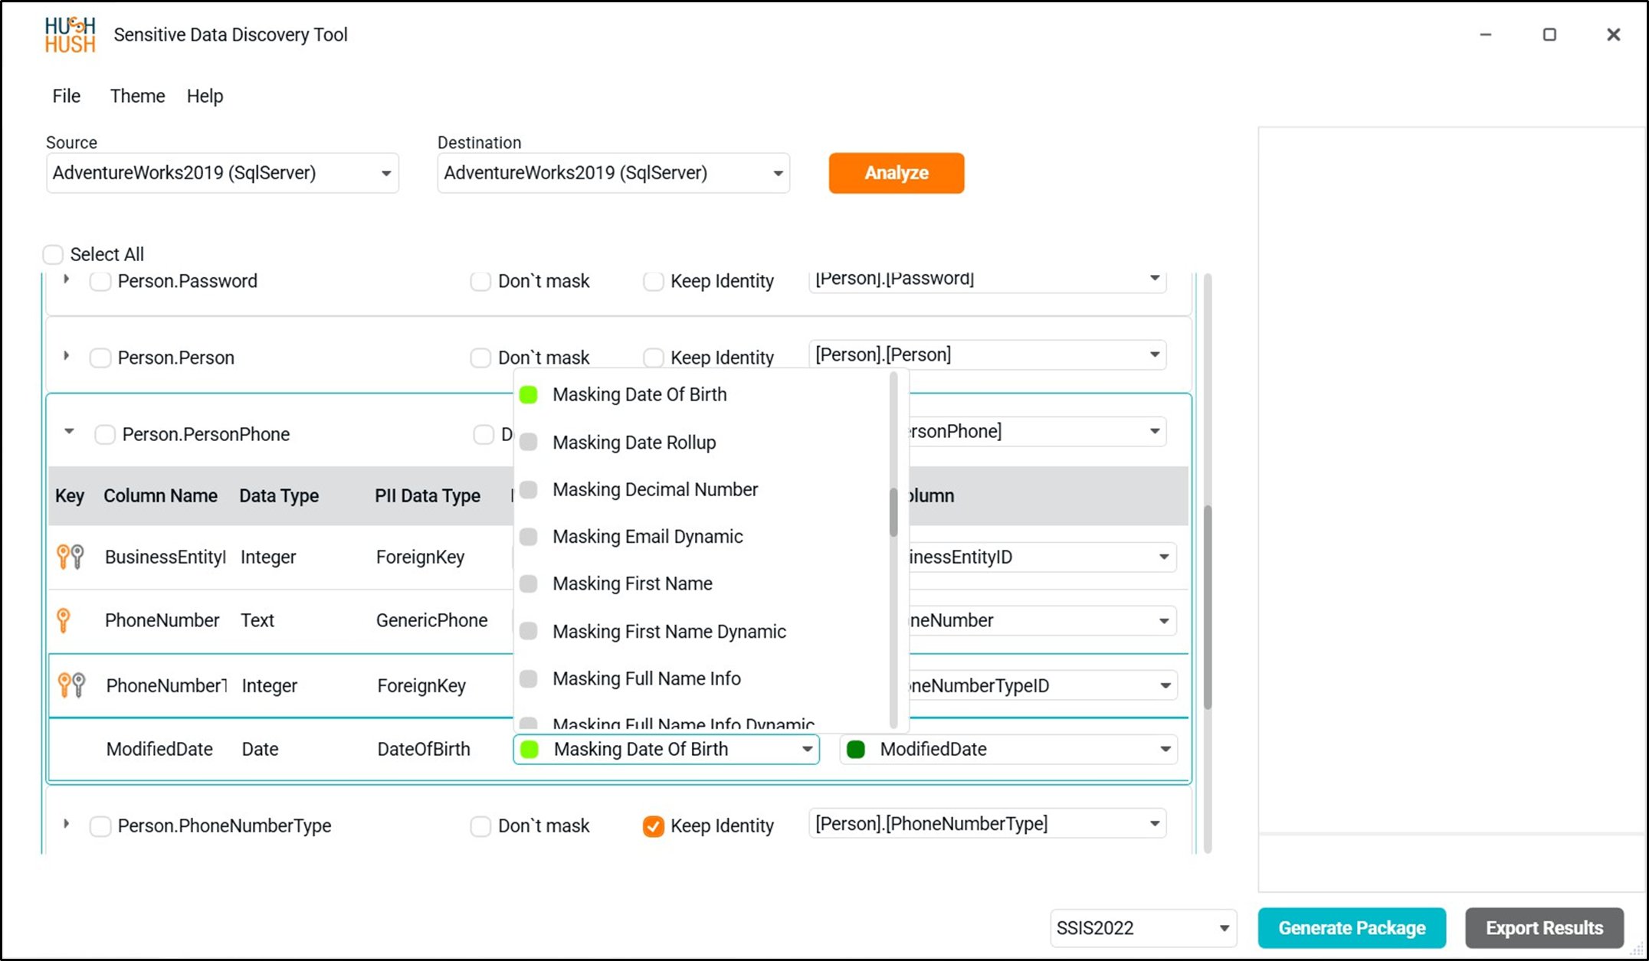Open the [Person].[PhoneNumberType] destination dropdown
1649x961 pixels.
pyautogui.click(x=987, y=824)
